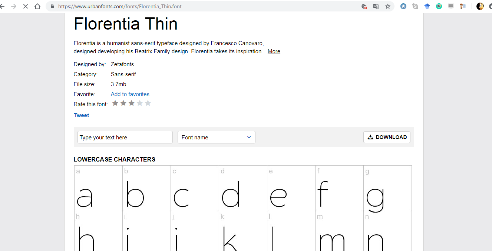Click the blocked cookies icon in address bar
The width and height of the screenshot is (492, 251).
click(364, 6)
